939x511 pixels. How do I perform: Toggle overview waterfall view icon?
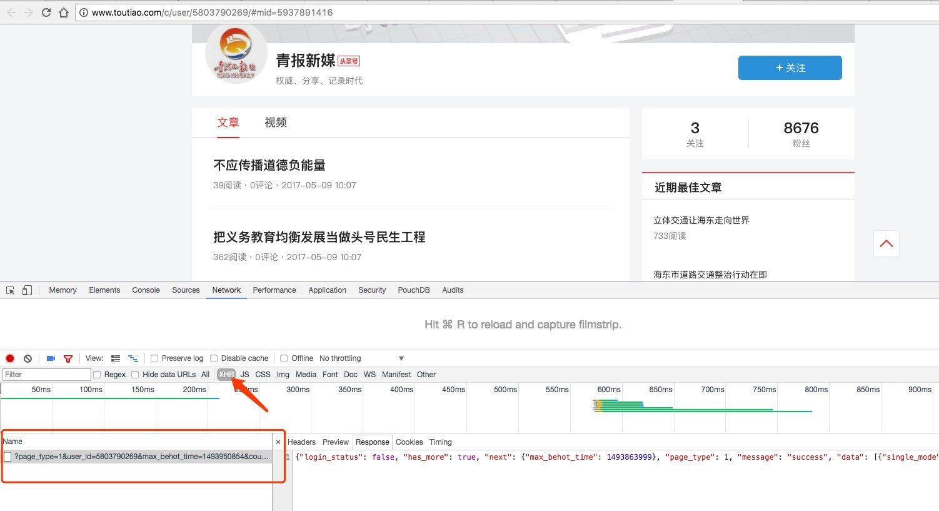[133, 358]
